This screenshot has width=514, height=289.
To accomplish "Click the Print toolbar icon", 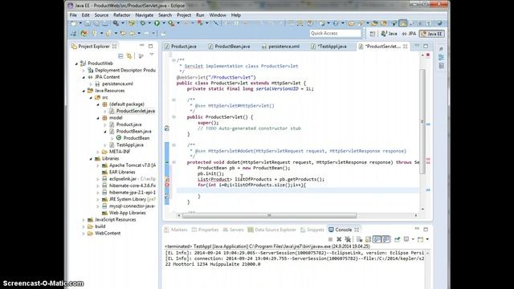I will 105,23.
